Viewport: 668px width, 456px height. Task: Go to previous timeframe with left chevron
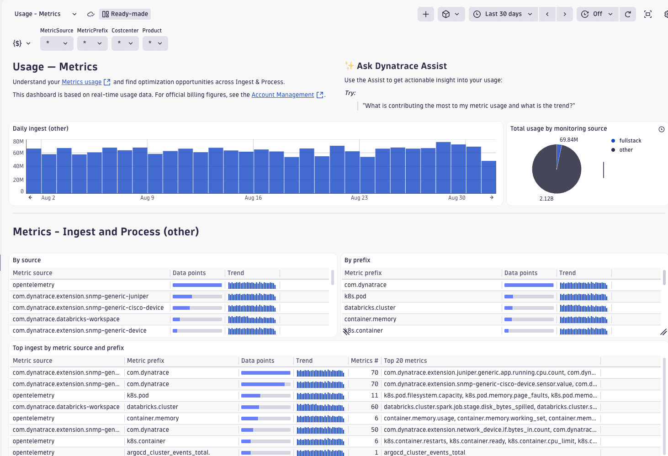[x=547, y=14]
